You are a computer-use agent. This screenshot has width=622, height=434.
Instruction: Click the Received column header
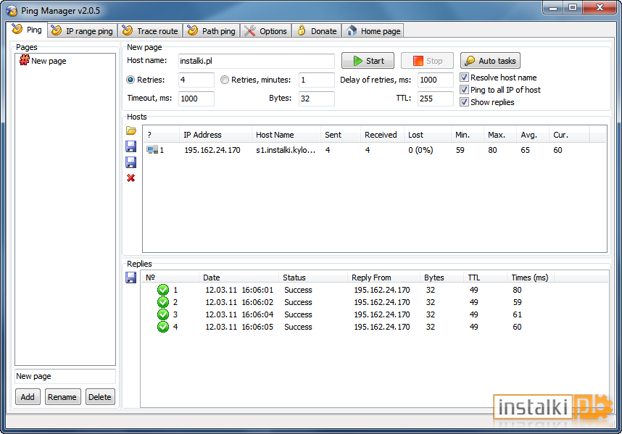pos(382,135)
